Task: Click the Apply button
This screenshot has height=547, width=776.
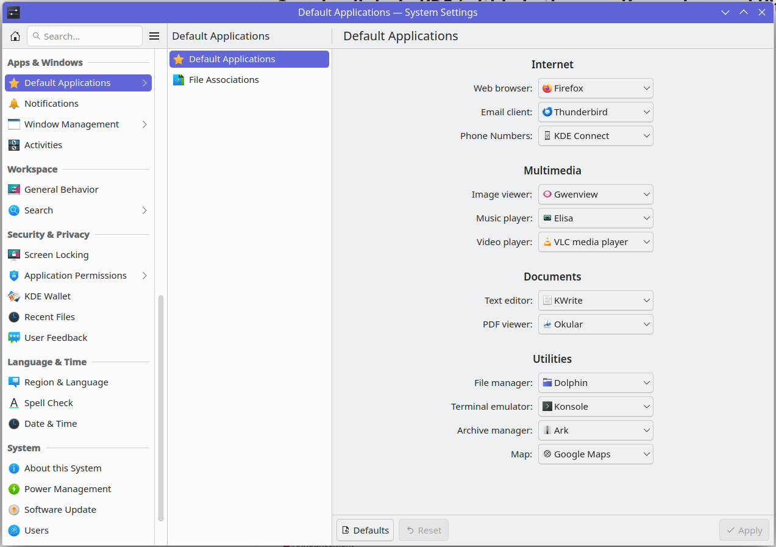Action: [x=744, y=530]
